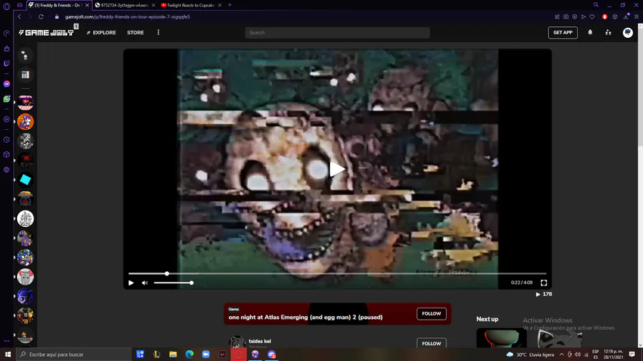Reload the current page
The width and height of the screenshot is (643, 361).
click(41, 17)
